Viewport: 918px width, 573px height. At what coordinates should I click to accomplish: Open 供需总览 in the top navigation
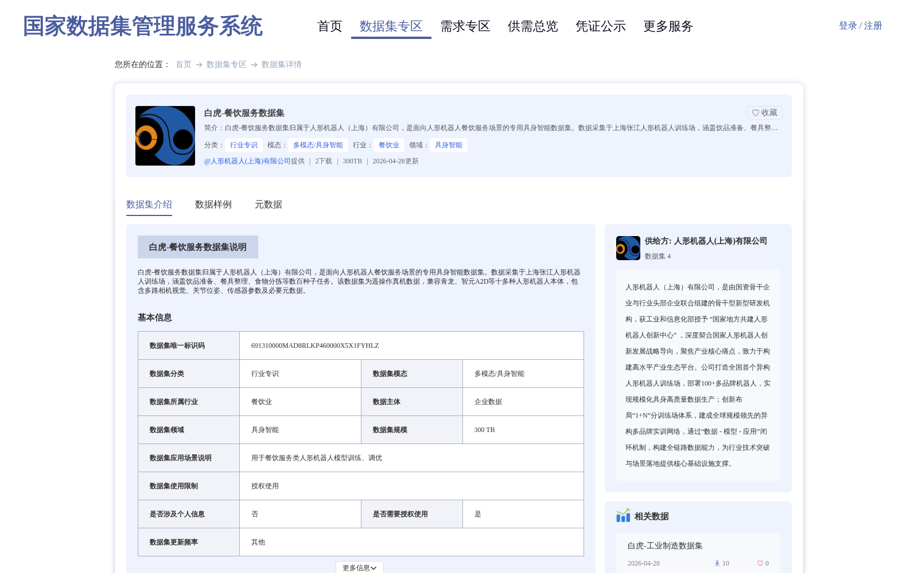click(533, 26)
